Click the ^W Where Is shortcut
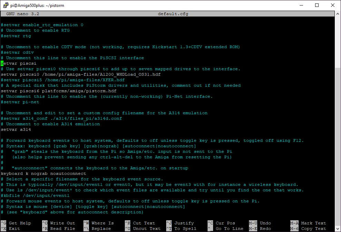The height and width of the screenshot is (232, 341). click(99, 223)
